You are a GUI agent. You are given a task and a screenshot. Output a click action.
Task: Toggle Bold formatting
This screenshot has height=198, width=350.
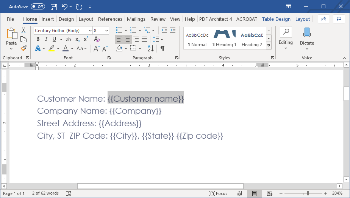[38, 39]
